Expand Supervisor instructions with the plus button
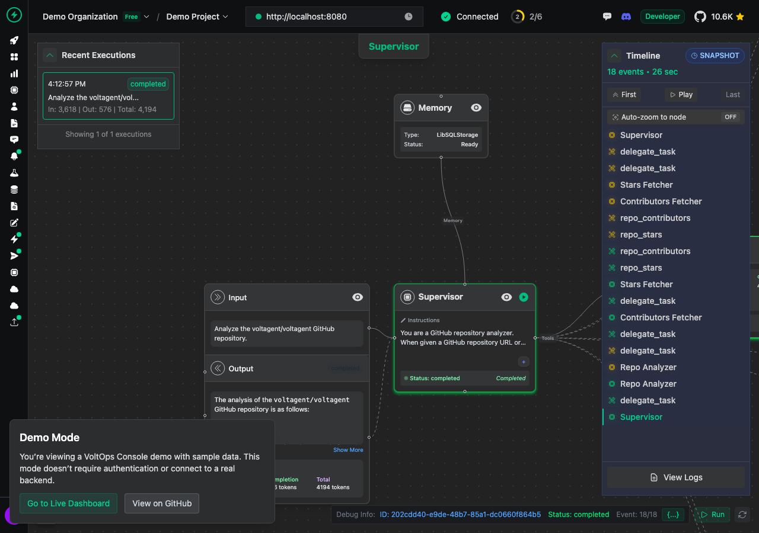The height and width of the screenshot is (533, 759). point(524,362)
